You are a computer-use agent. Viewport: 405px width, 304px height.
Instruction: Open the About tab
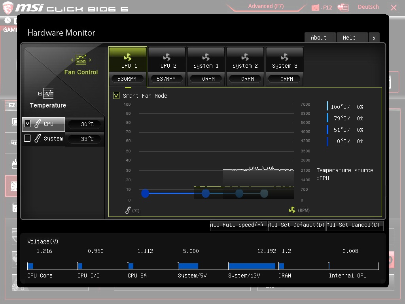pos(320,38)
